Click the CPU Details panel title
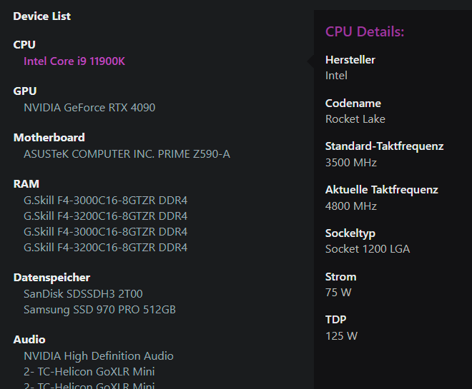472x389 pixels. (x=365, y=32)
